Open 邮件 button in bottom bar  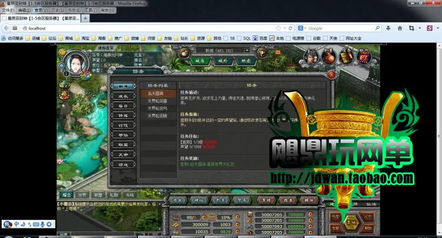(x=309, y=200)
